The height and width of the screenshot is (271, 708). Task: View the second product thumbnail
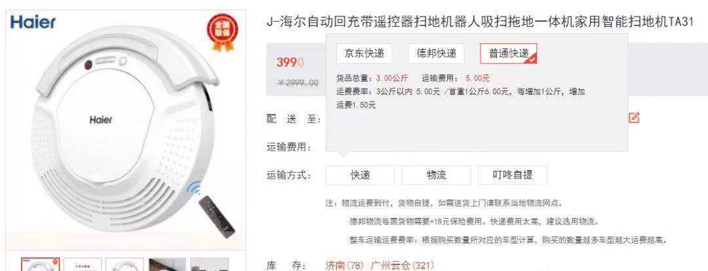tap(83, 264)
